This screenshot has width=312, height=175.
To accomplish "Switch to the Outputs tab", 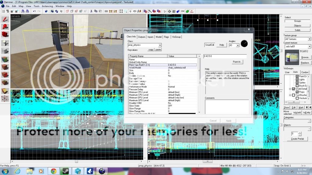I will click(141, 37).
